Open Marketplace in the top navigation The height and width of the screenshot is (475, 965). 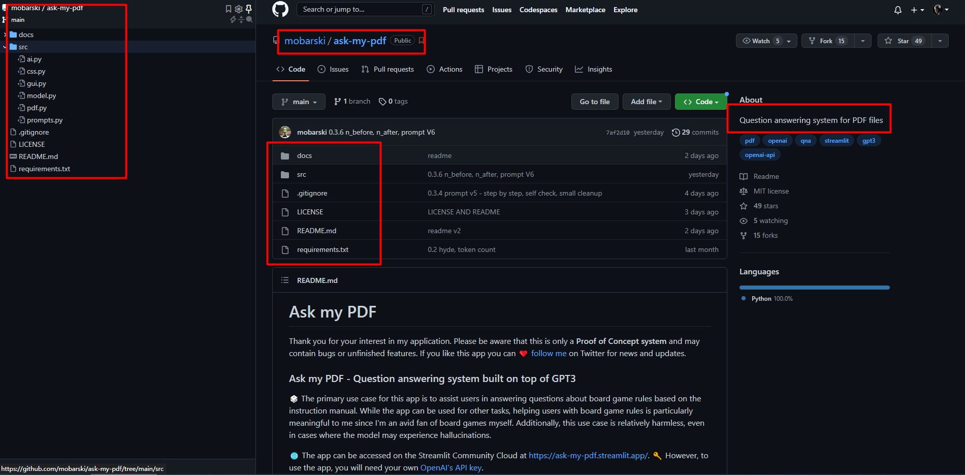tap(585, 10)
